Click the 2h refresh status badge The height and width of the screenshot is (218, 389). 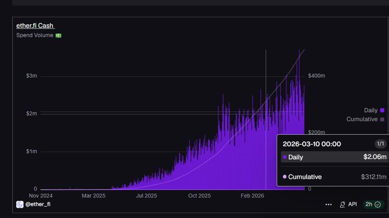(x=373, y=204)
